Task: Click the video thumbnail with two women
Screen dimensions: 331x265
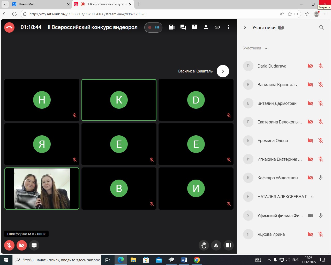Action: click(42, 188)
